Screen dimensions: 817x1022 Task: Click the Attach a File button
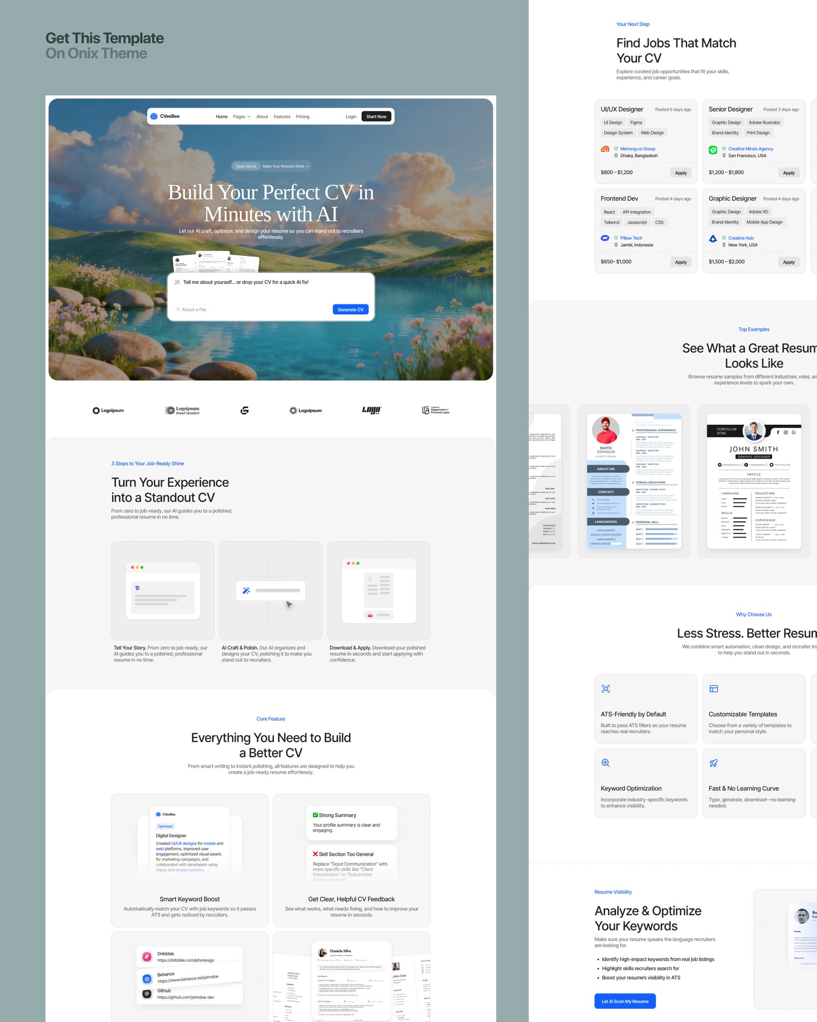pos(192,310)
